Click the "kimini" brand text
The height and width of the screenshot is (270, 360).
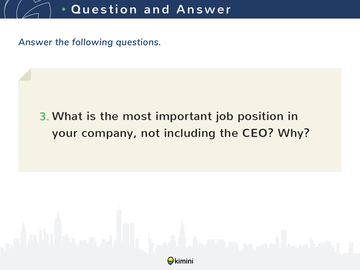coord(184,261)
